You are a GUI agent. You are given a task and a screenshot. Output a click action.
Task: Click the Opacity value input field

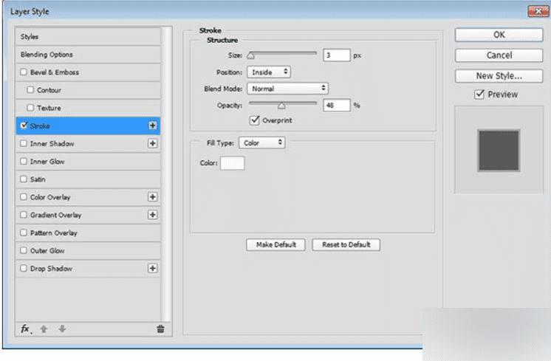pos(337,105)
